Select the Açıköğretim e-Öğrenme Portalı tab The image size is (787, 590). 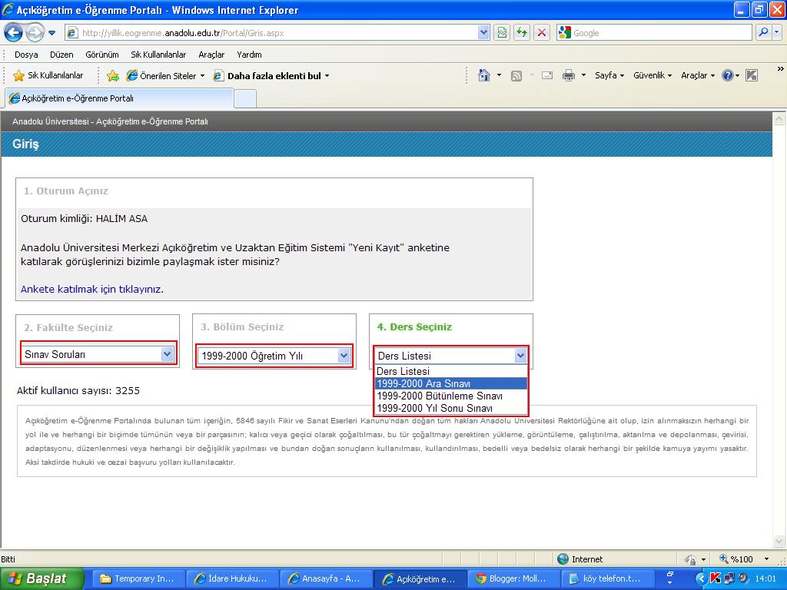(x=119, y=98)
